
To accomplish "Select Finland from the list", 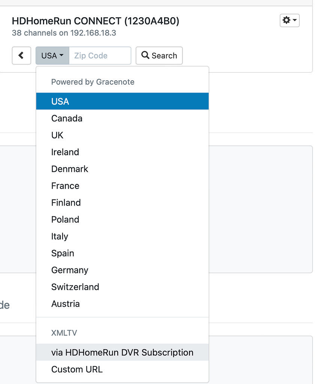I will (66, 202).
